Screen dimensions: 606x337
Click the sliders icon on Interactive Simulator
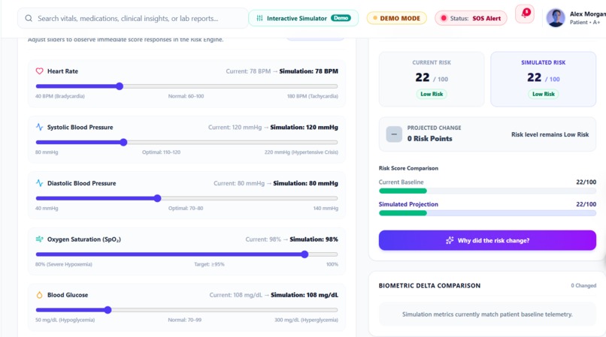(259, 18)
